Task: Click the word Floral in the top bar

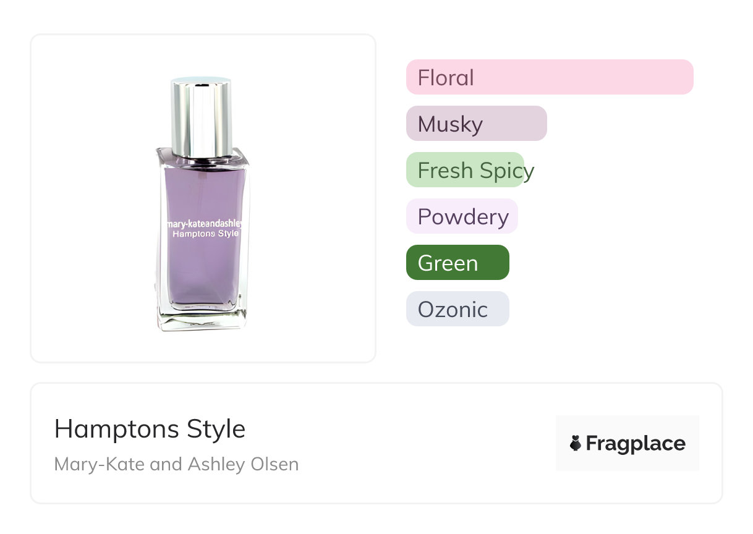Action: [x=446, y=78]
